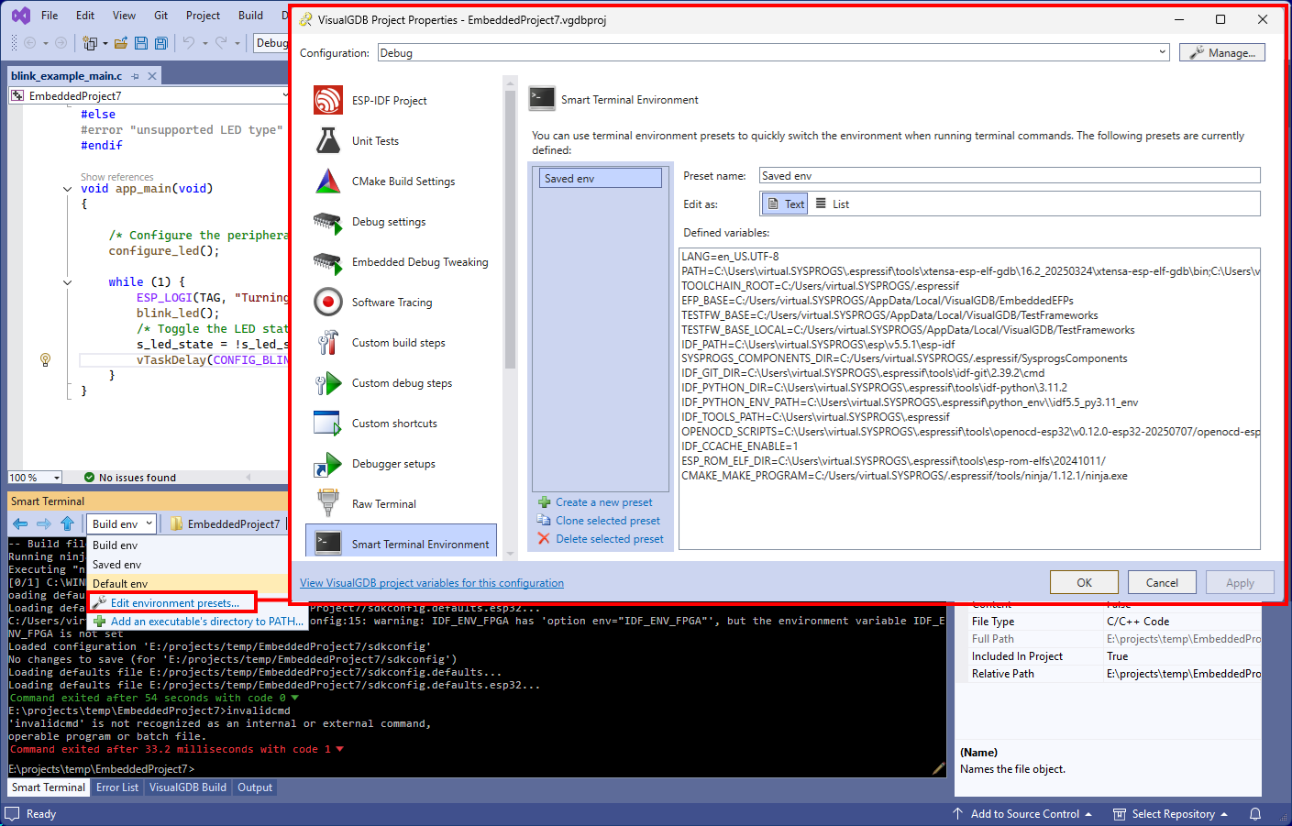1292x826 pixels.
Task: Open View VisualGDB project variables link
Action: 432,583
